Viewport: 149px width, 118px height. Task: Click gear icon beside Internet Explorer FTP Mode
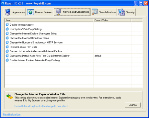(7, 47)
